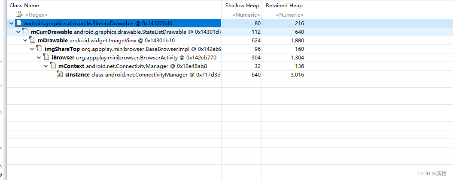Sort by the Retained Heap column header
This screenshot has width=453, height=180.
[x=284, y=6]
